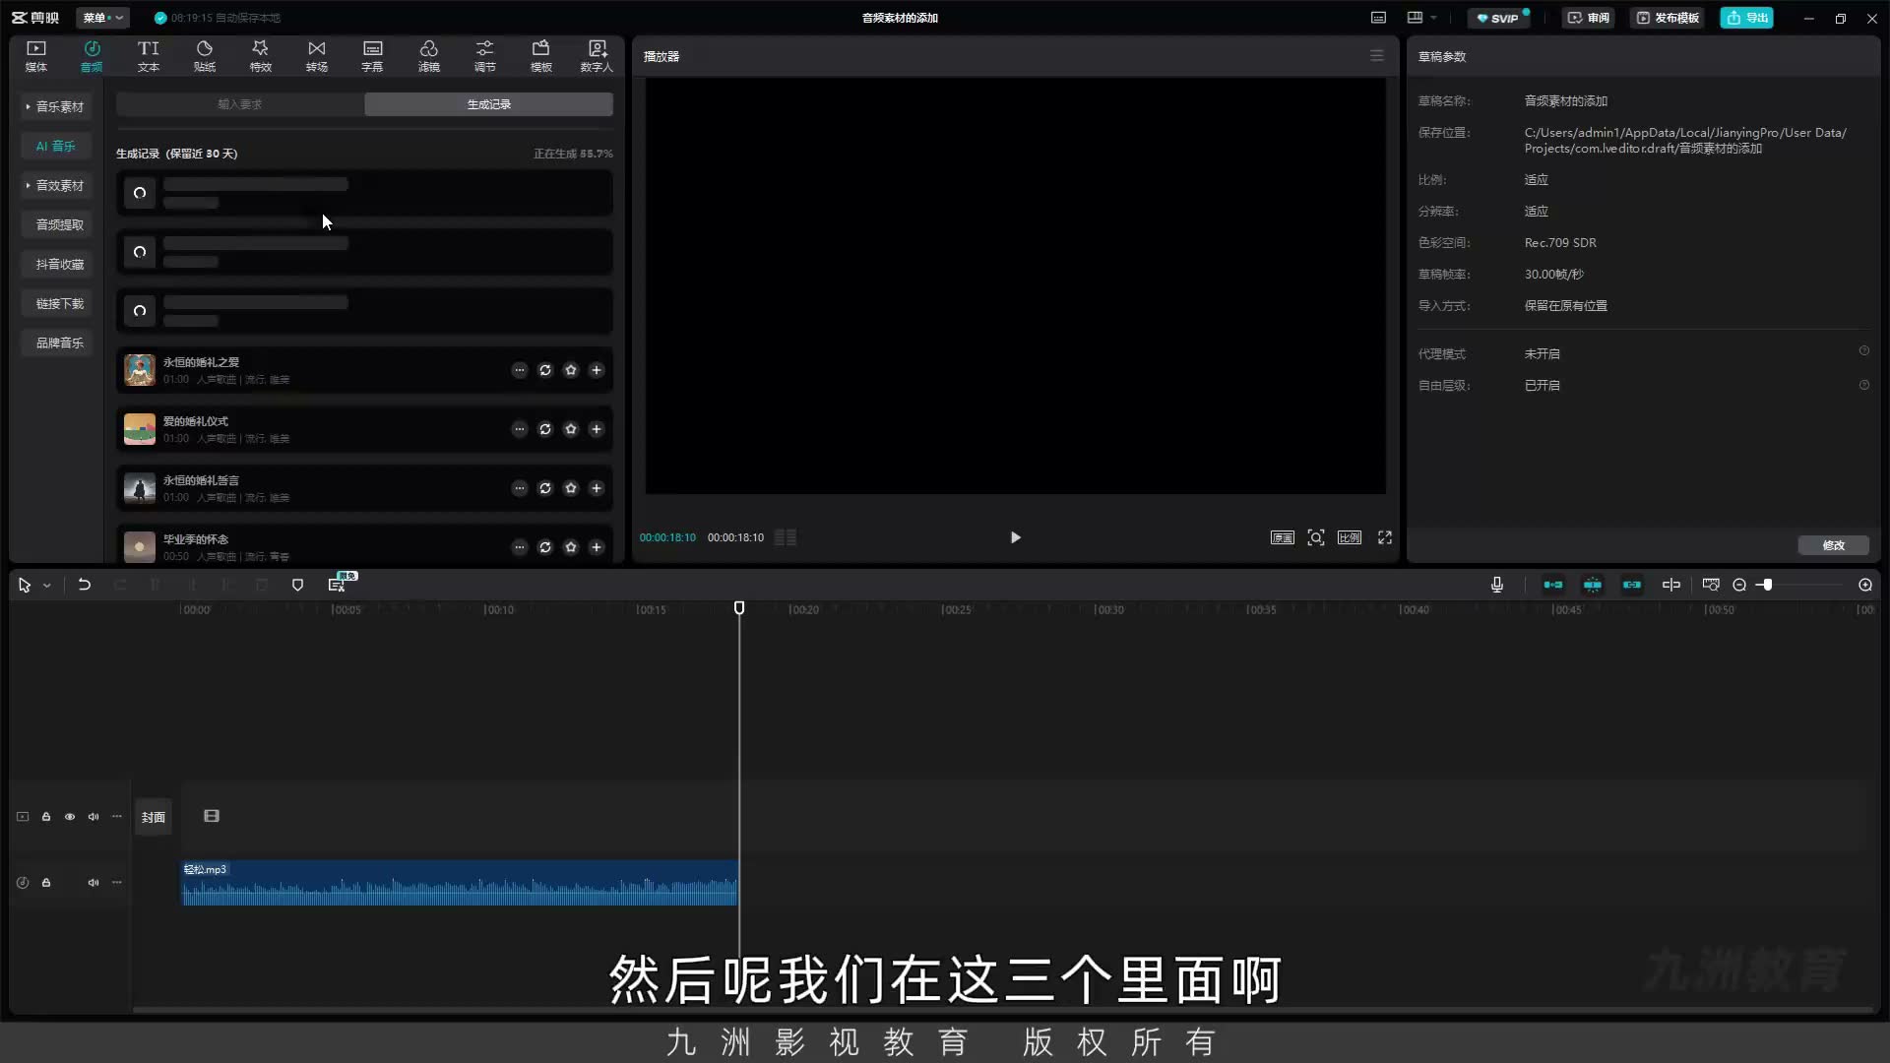Enter fullscreen preview in the player

tap(1385, 537)
